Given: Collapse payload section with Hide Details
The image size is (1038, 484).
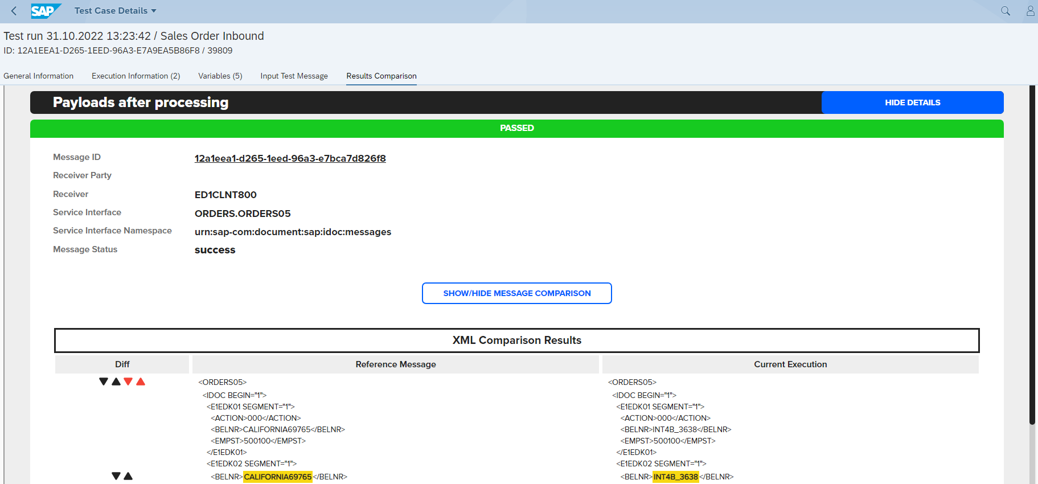Looking at the screenshot, I should click(x=912, y=102).
